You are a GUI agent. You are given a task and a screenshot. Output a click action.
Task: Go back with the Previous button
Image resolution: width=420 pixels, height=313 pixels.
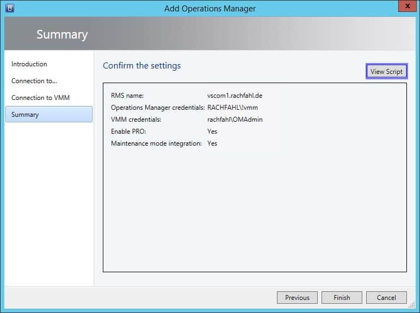point(297,297)
